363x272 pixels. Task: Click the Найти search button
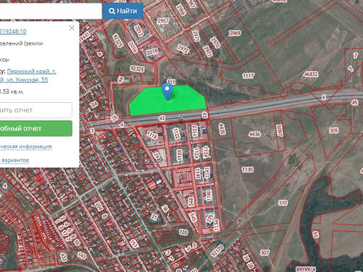(123, 11)
